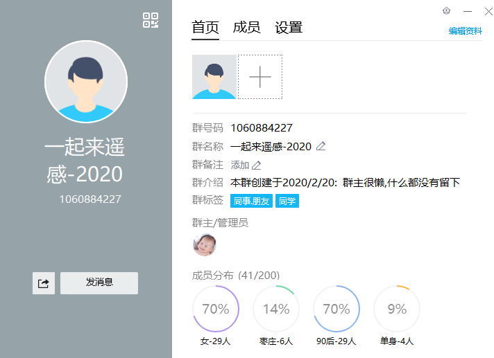
Task: Edit group remark with pencil icon
Action: 257,165
